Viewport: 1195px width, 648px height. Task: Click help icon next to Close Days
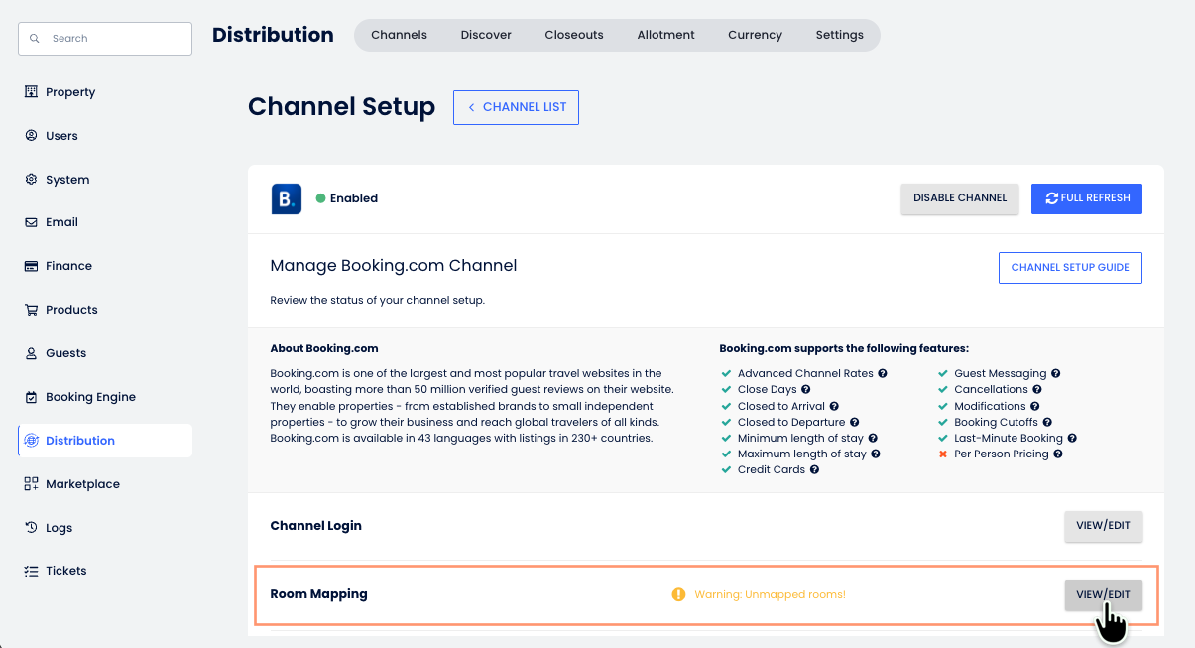click(x=806, y=390)
